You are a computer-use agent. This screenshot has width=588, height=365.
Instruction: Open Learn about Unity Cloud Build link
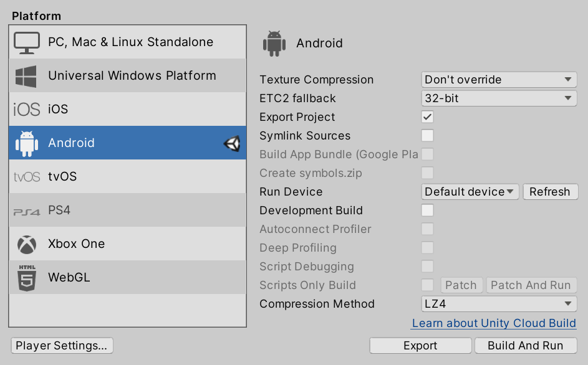click(x=494, y=323)
